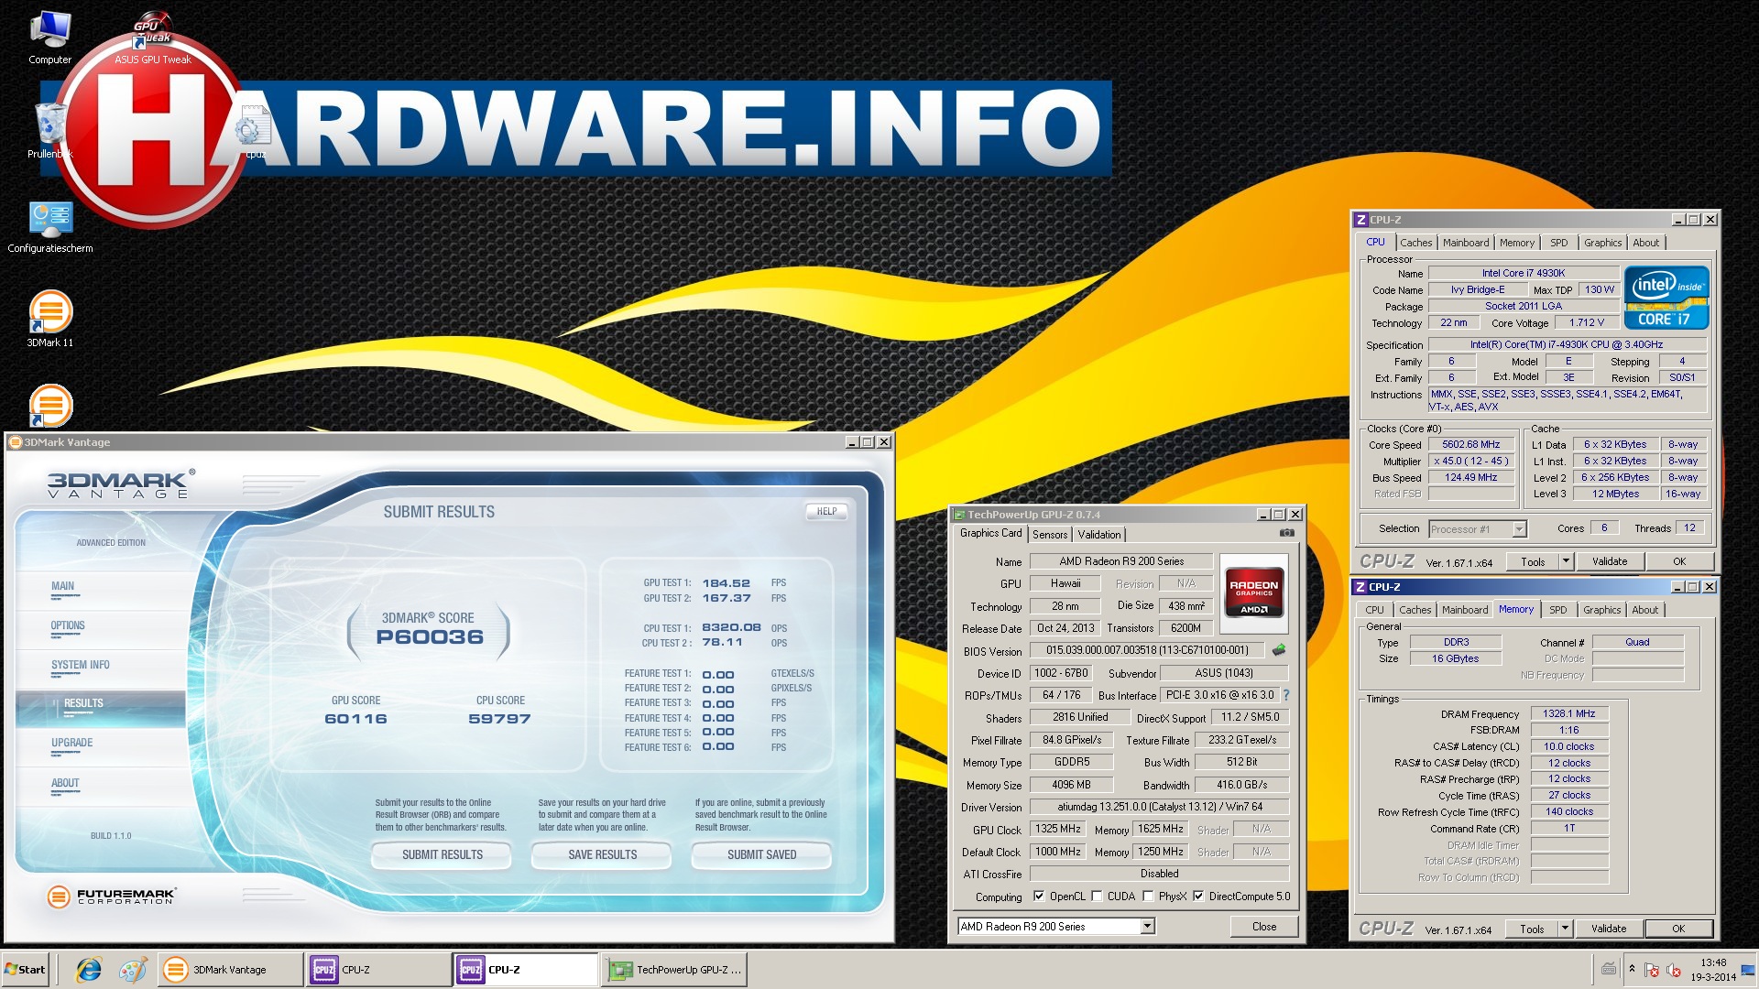1759x989 pixels.
Task: Click the DRAM Frequency 1328.1 MHz value
Action: (1568, 714)
